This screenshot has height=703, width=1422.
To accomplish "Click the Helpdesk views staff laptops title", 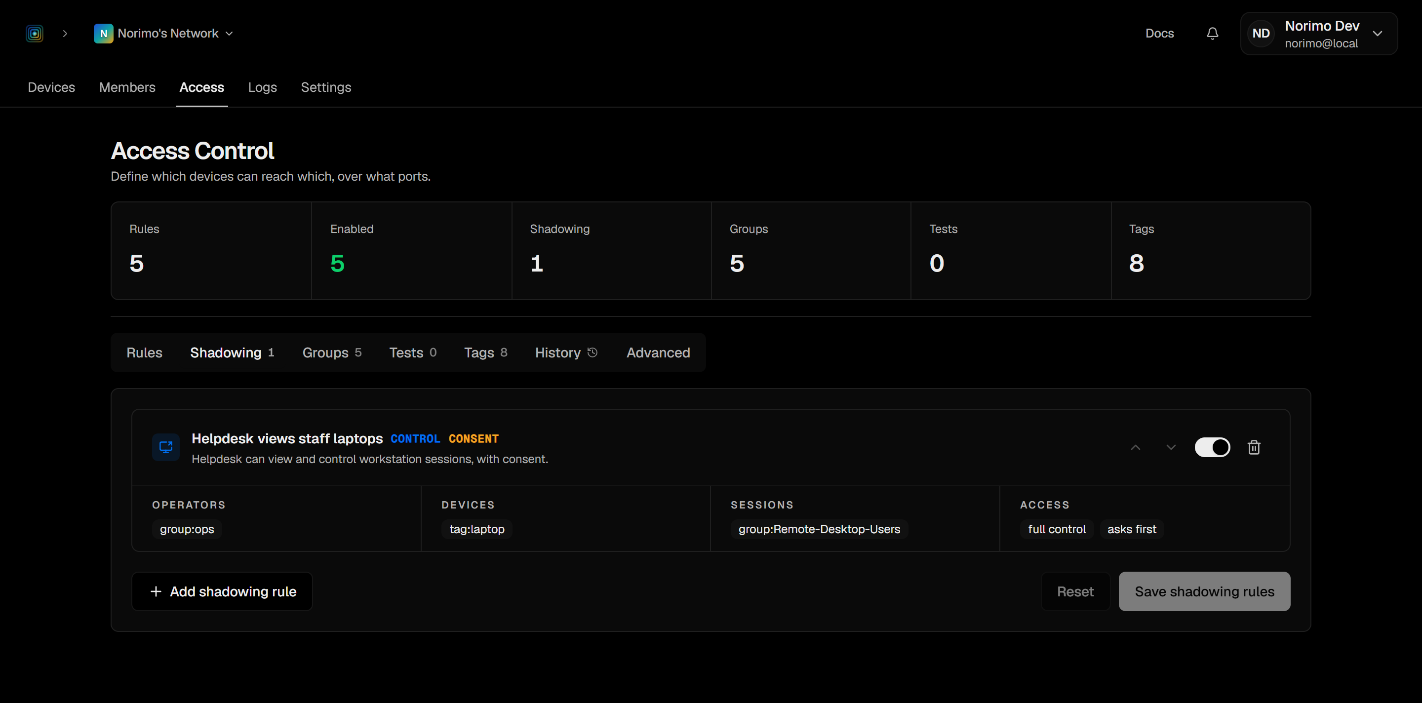I will point(287,439).
